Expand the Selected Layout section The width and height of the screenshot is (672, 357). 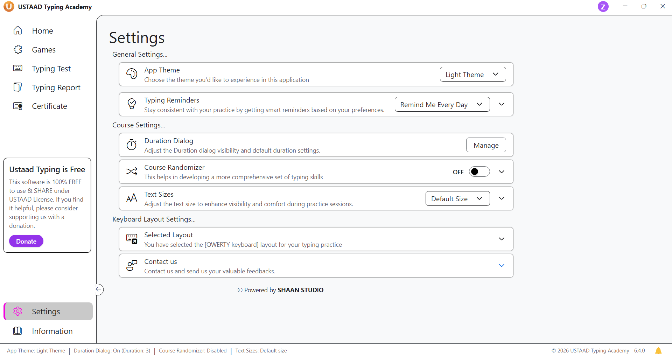coord(501,239)
